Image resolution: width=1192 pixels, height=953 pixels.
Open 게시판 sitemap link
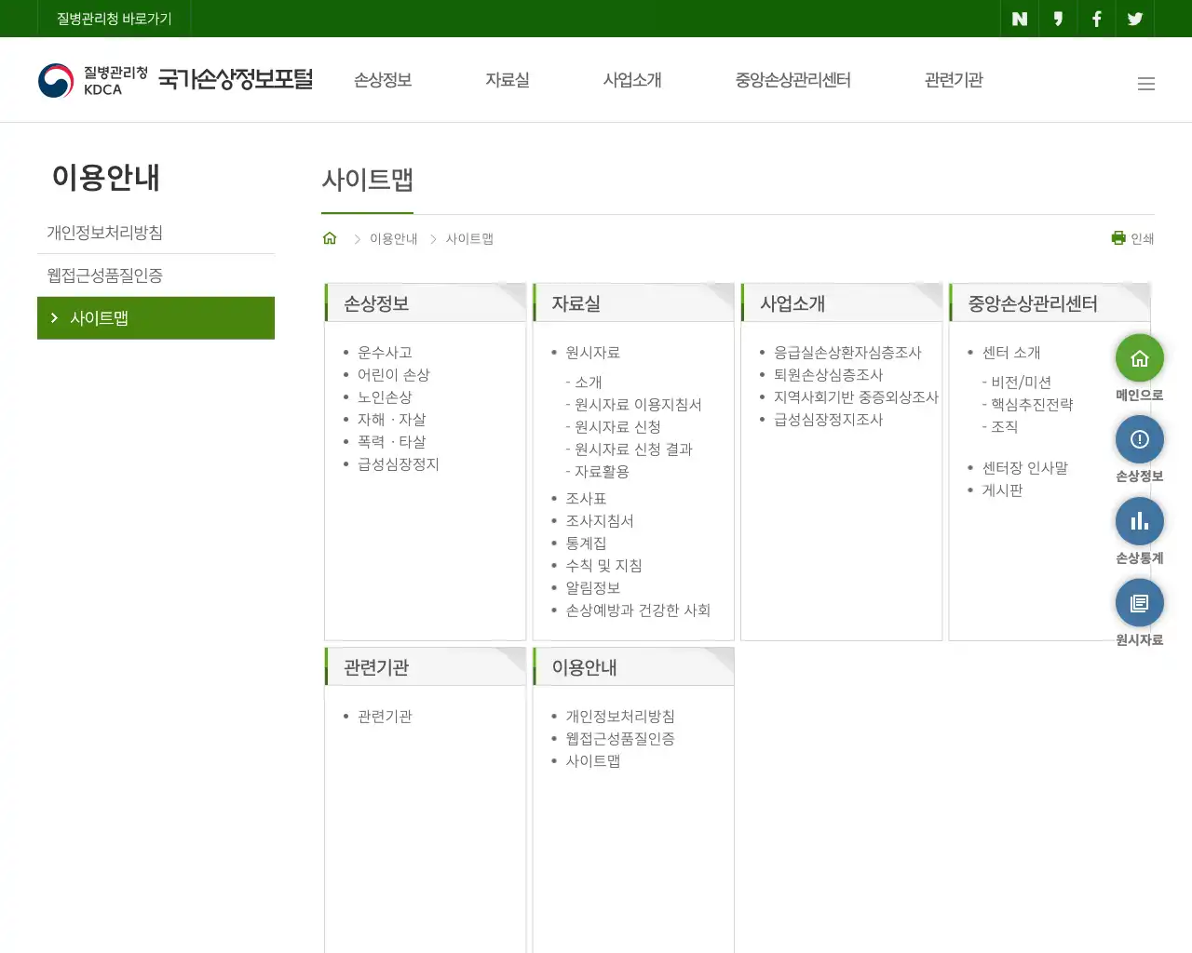pyautogui.click(x=1003, y=490)
